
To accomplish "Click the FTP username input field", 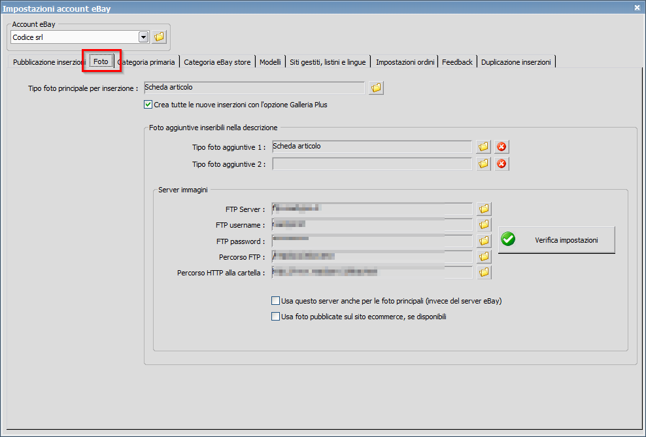I will pyautogui.click(x=372, y=224).
